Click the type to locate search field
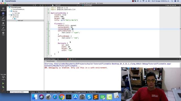 [19, 92]
